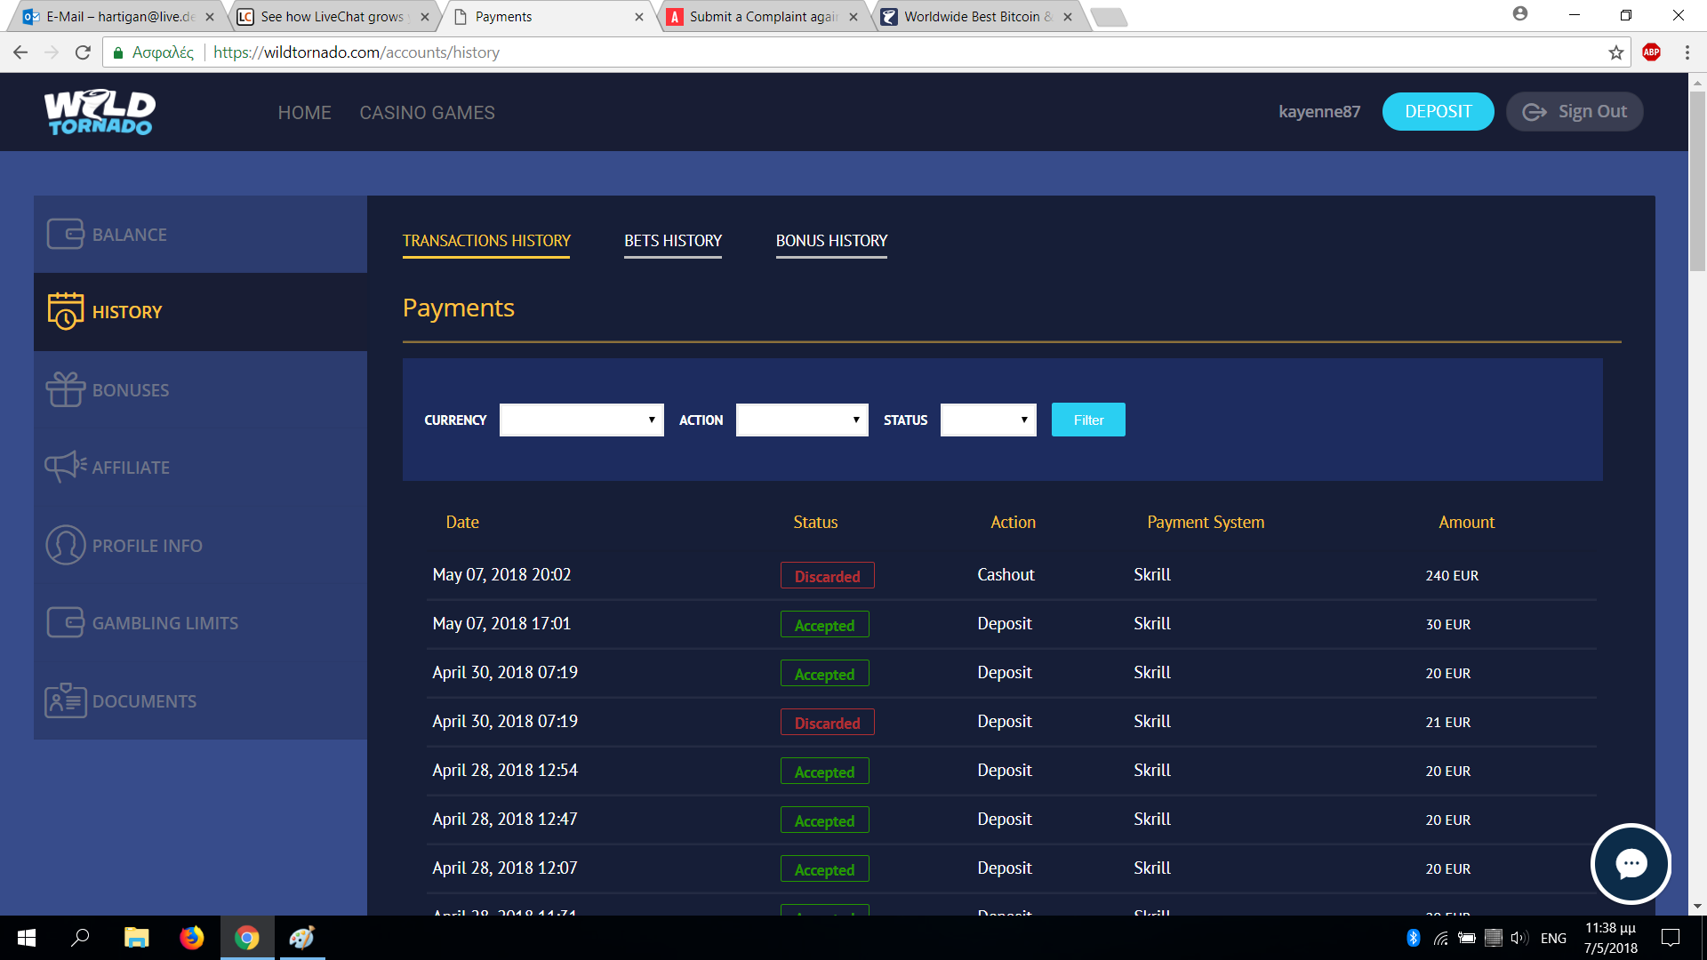Screen dimensions: 1707x960
Task: Click the browser back arrow
Action: [x=20, y=52]
